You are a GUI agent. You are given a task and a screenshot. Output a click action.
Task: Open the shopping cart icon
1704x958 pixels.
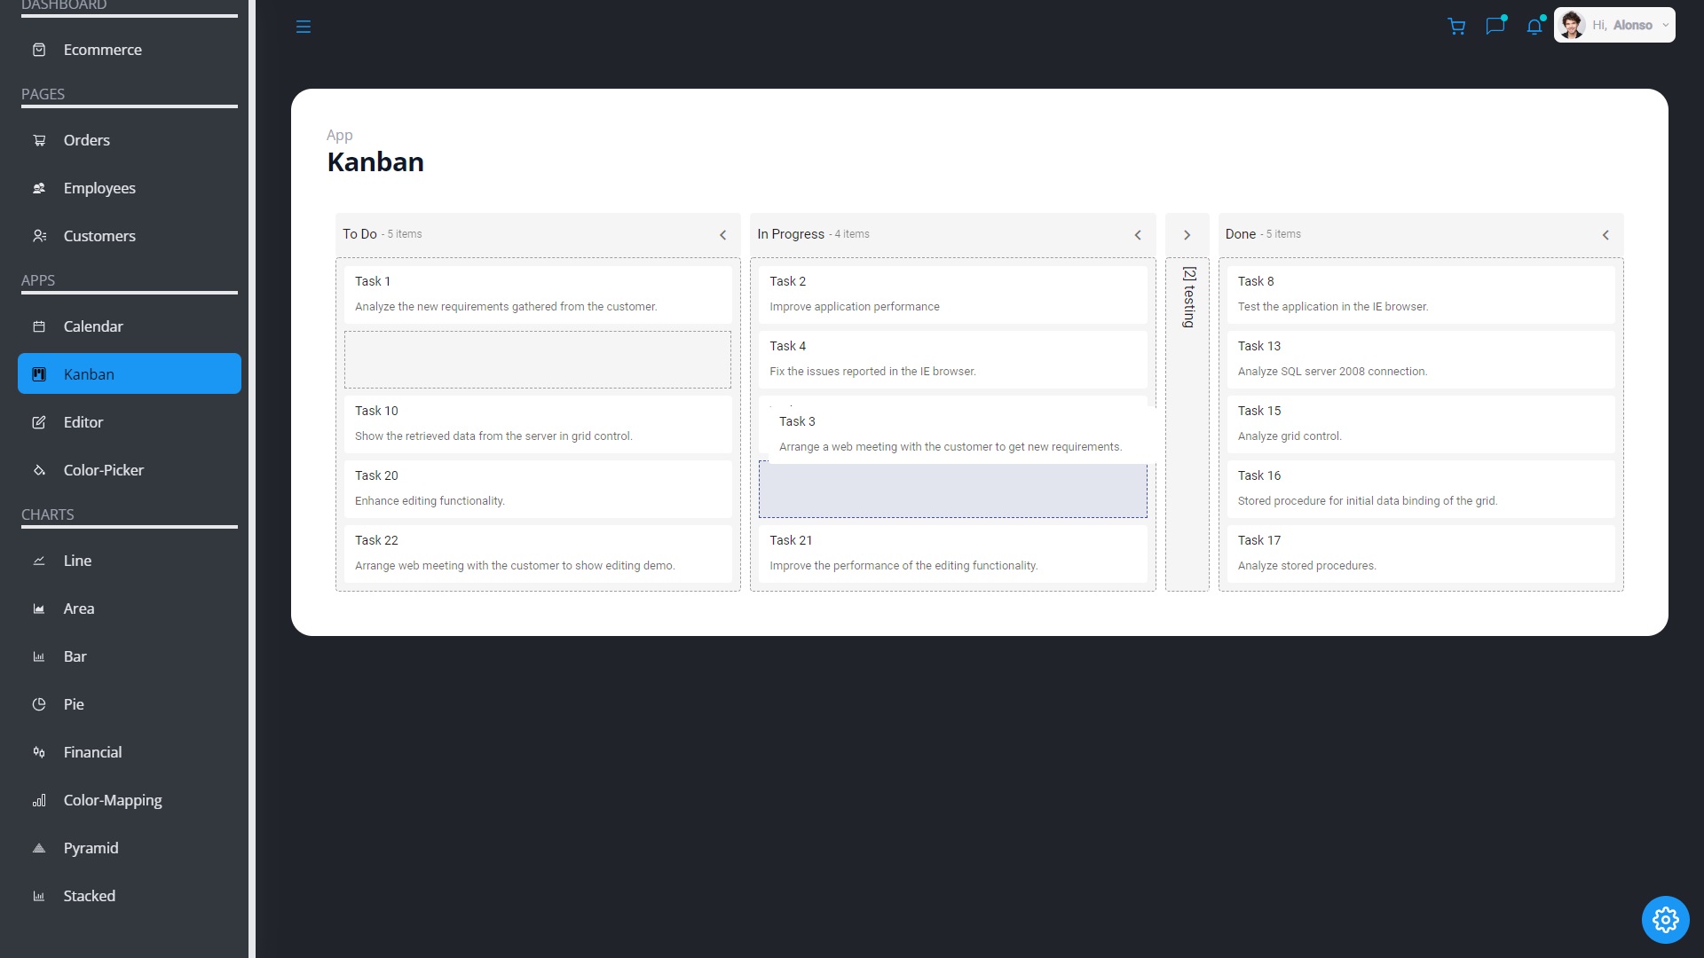point(1456,27)
